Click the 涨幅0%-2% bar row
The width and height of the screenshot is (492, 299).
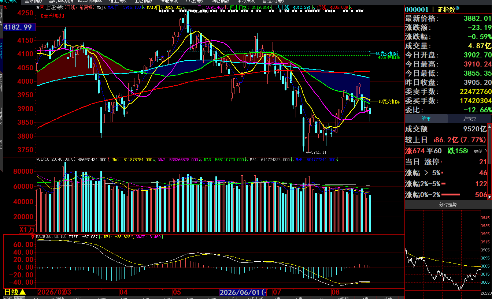(x=446, y=195)
